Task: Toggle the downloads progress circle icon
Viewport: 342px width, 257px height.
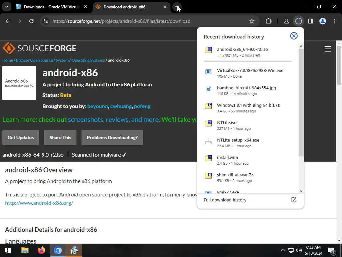Action: (298, 21)
